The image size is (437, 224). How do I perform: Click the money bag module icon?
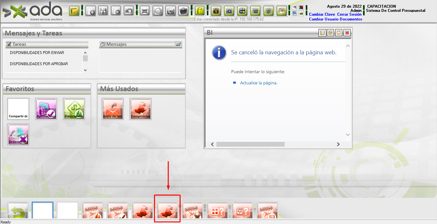(216, 11)
